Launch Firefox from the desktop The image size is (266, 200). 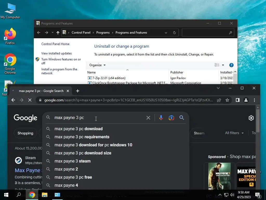pyautogui.click(x=10, y=36)
